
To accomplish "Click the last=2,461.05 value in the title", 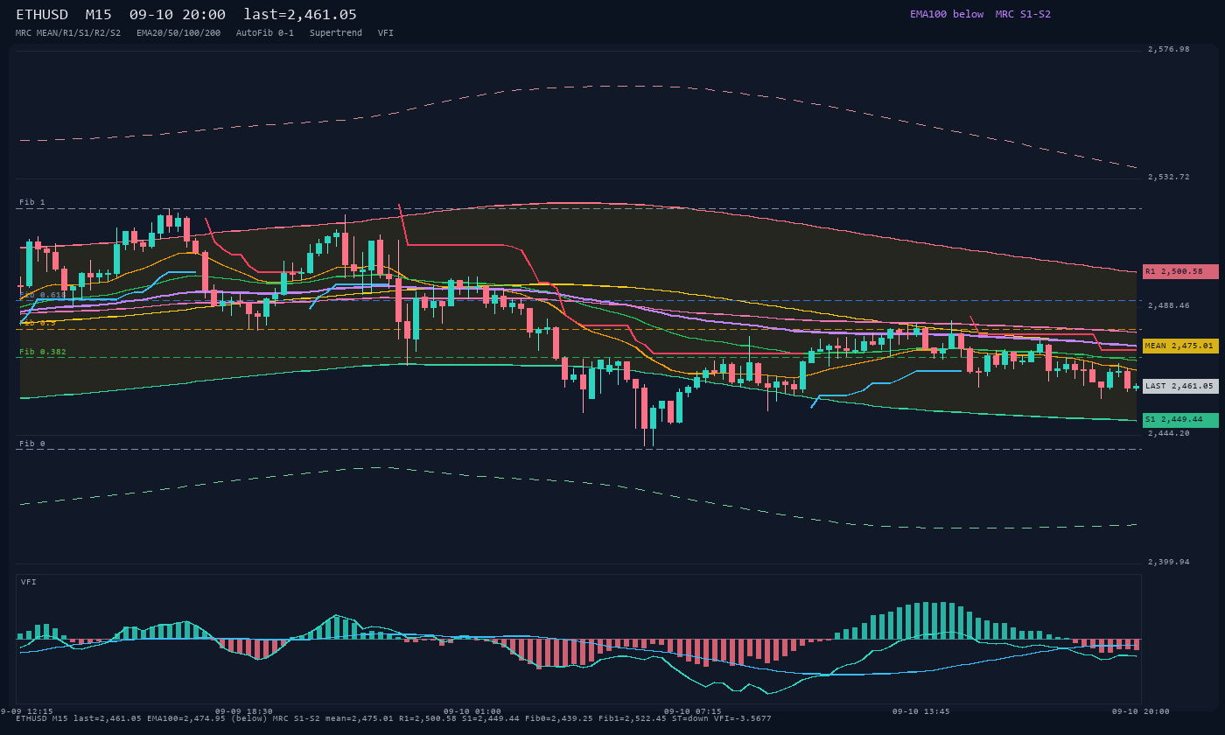I will (x=300, y=15).
